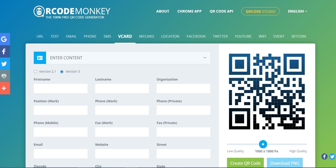Image resolution: width=336 pixels, height=168 pixels.
Task: Select the VCARD tab
Action: point(125,36)
